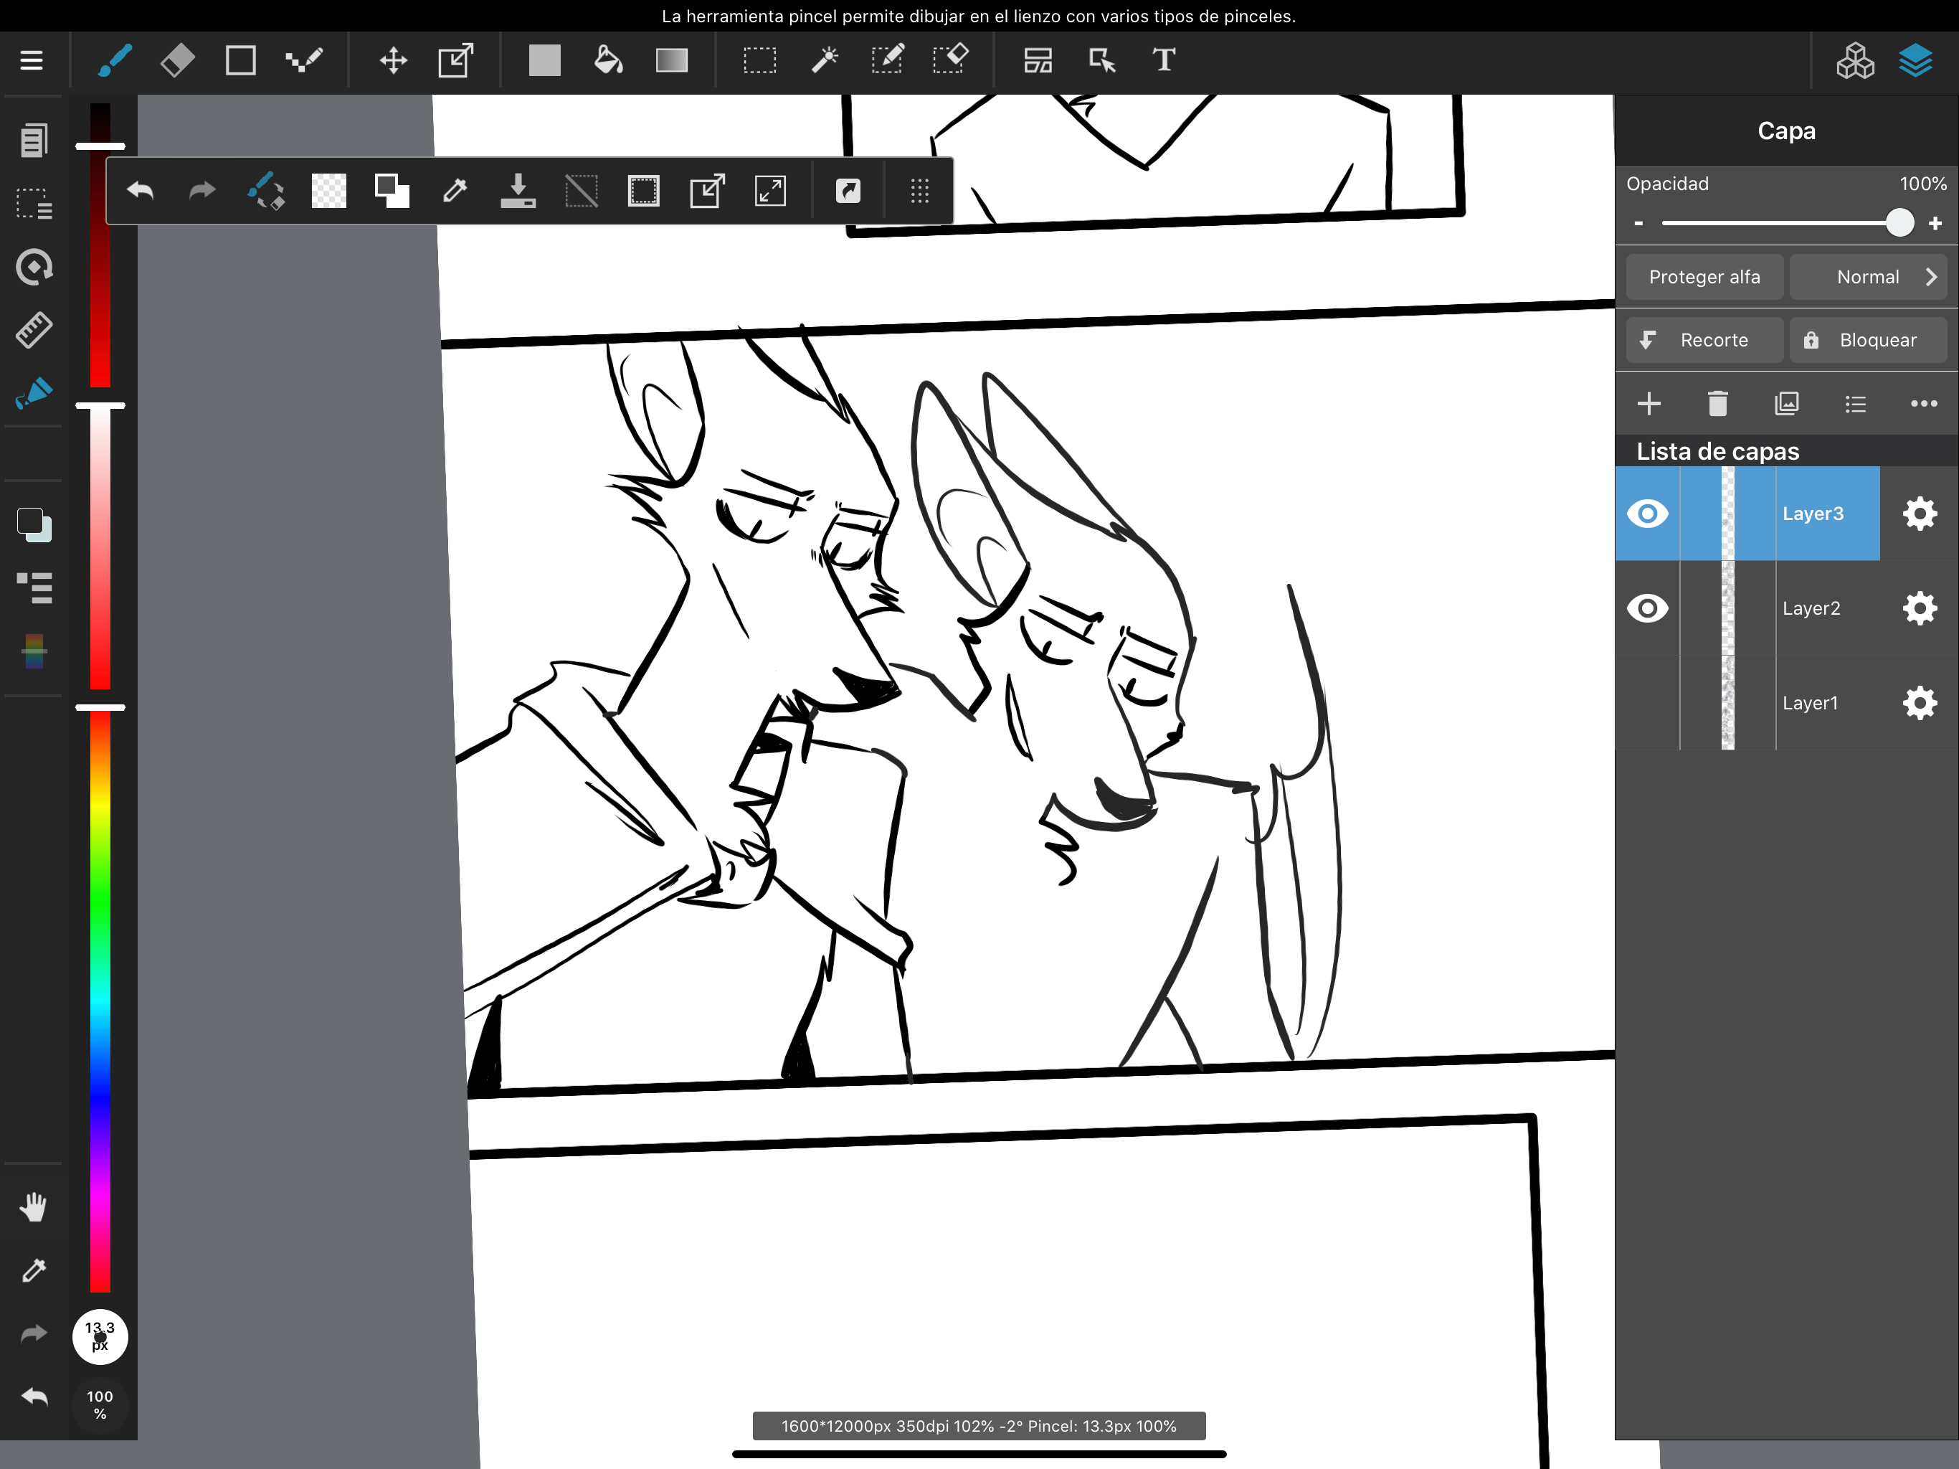The image size is (1959, 1469).
Task: Open the hamburger main menu
Action: pyautogui.click(x=32, y=60)
